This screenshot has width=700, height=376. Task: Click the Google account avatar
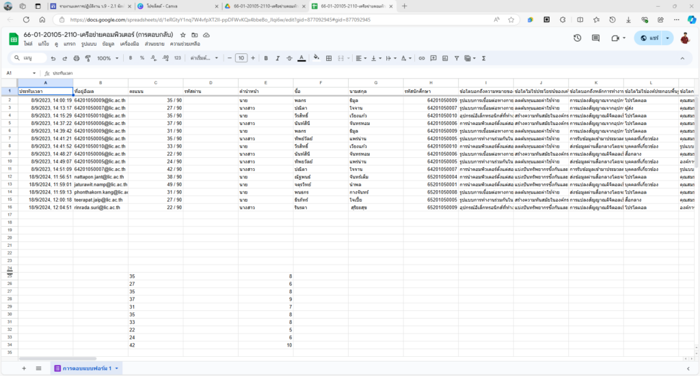685,38
